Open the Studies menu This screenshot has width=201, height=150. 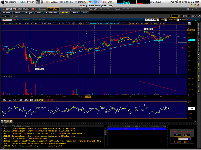pos(181,20)
